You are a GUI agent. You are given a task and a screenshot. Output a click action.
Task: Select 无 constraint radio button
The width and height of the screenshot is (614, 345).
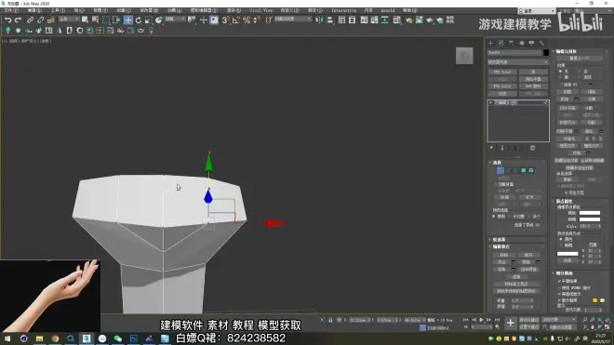(x=561, y=72)
